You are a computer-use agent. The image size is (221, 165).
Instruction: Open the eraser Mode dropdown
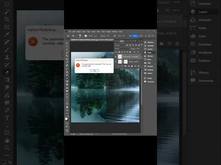(x=96, y=36)
